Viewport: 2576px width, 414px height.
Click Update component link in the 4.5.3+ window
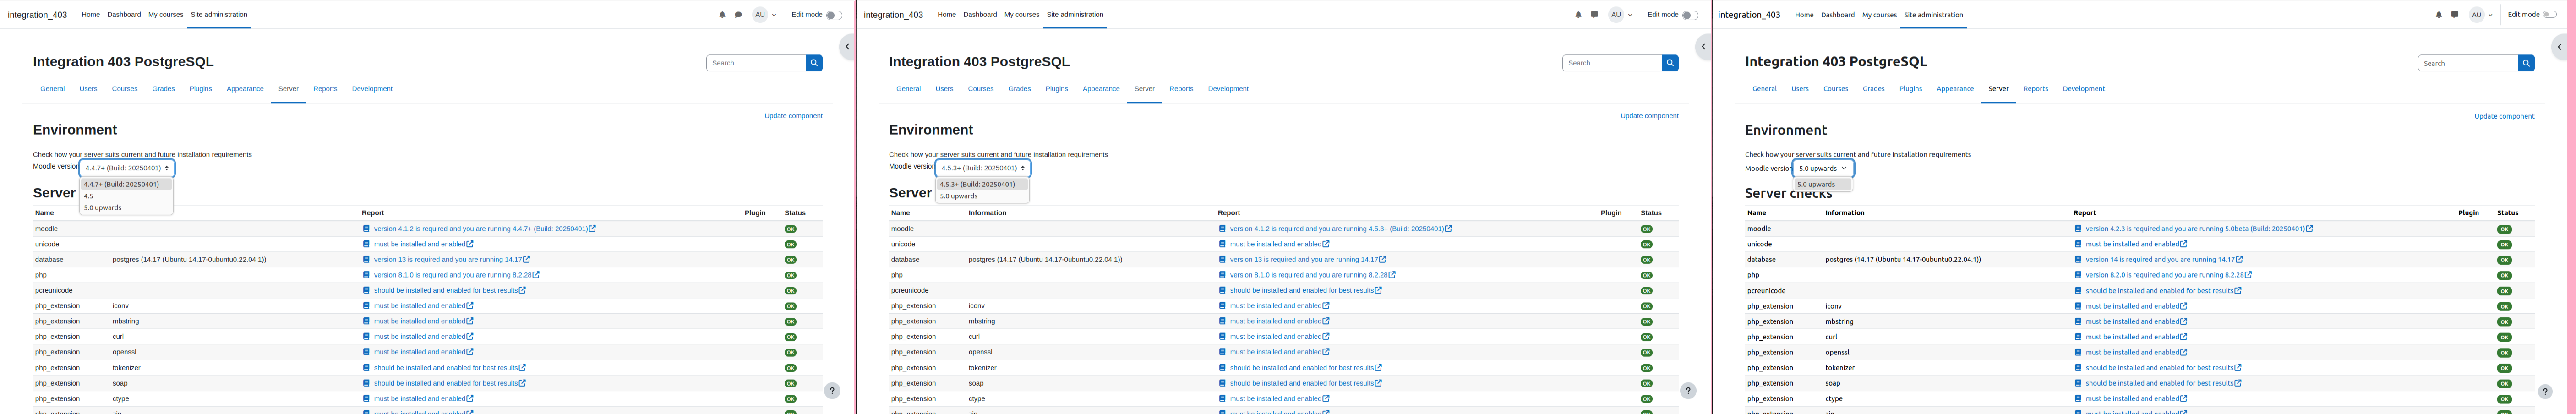tap(1649, 116)
